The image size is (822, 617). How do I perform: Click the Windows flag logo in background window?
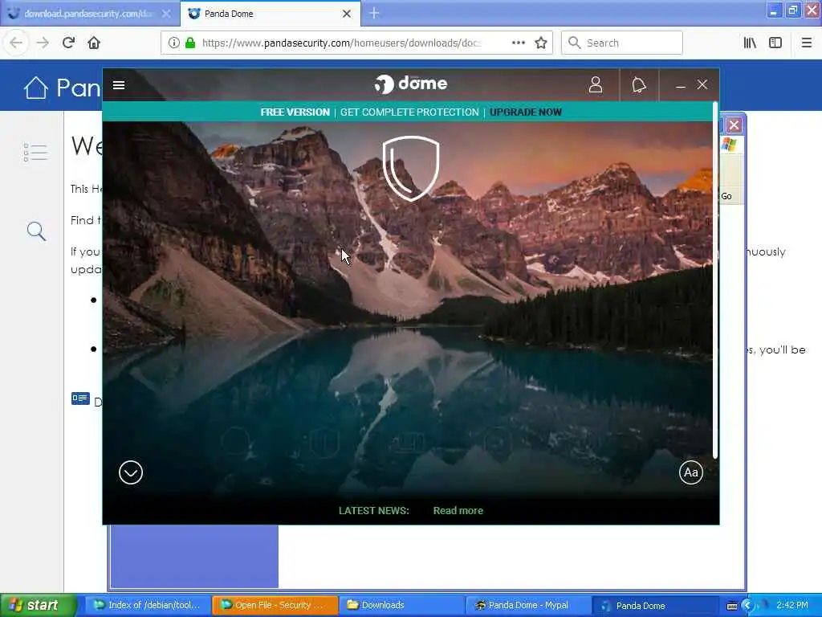(729, 145)
